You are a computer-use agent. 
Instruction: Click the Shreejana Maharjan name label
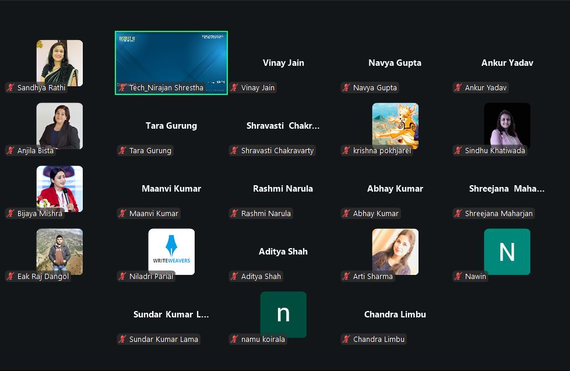[x=498, y=214]
